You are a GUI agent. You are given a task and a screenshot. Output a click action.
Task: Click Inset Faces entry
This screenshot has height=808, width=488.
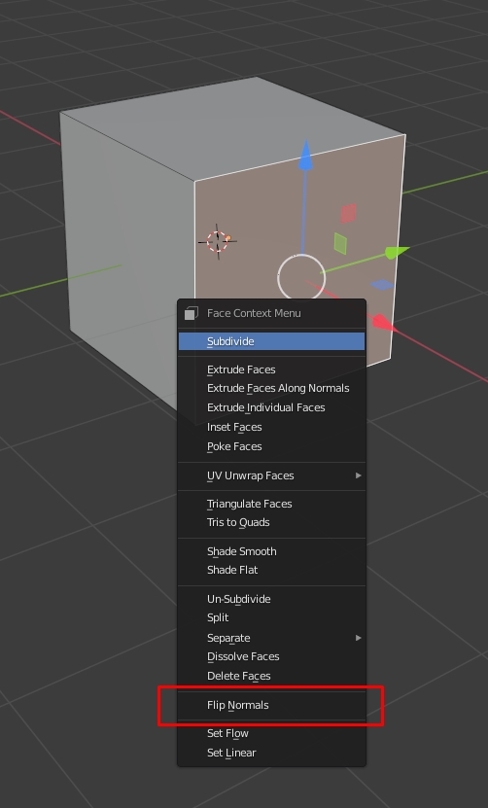tap(271, 427)
